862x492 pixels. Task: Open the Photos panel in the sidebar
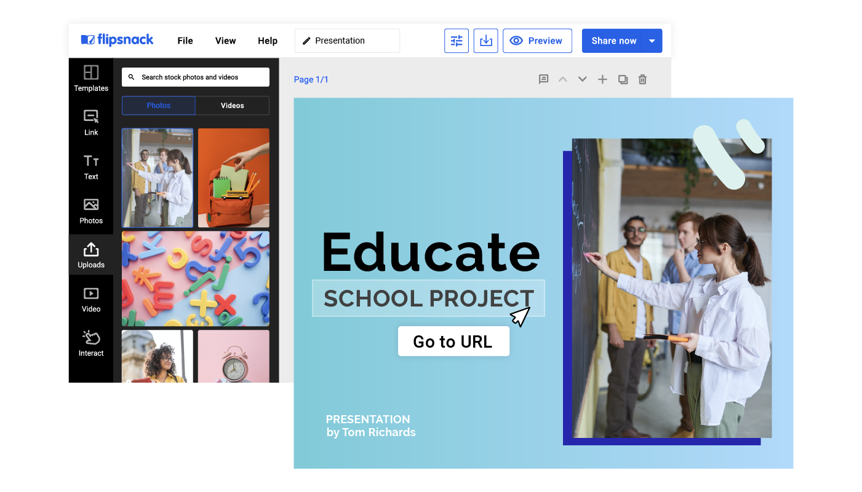(x=90, y=210)
